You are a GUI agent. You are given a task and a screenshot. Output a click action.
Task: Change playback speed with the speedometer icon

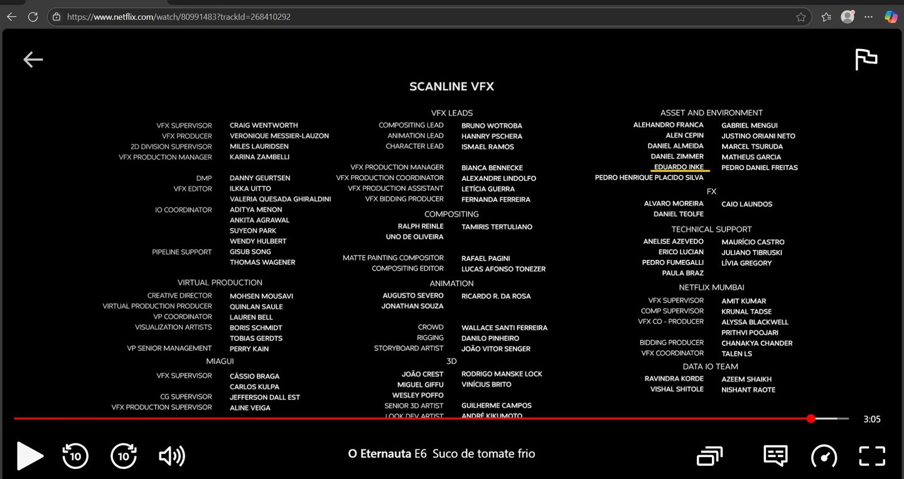point(824,456)
